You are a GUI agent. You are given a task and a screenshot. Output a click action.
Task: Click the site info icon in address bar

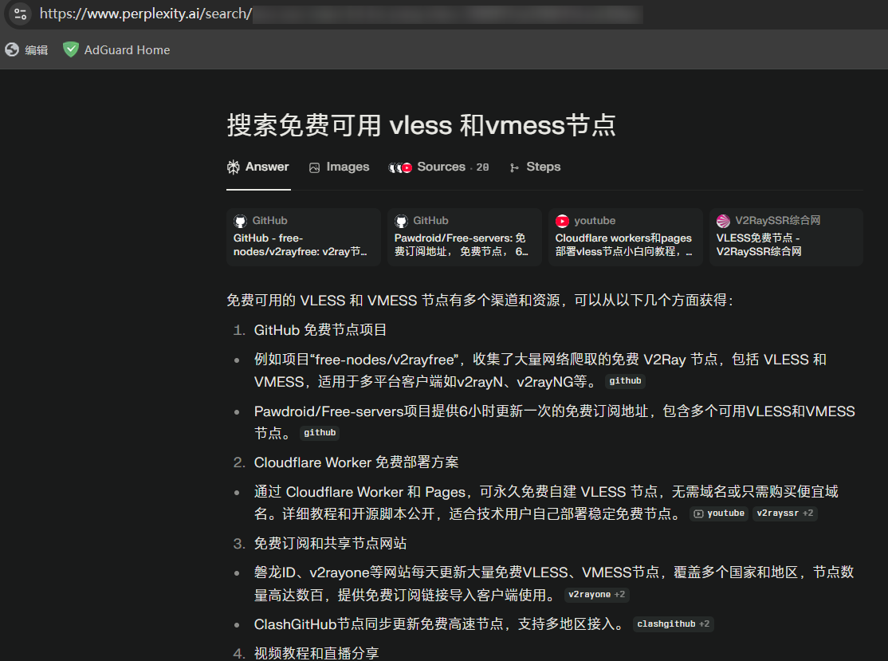click(x=21, y=14)
